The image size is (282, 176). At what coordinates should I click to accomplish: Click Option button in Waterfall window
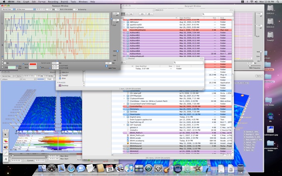19,76
